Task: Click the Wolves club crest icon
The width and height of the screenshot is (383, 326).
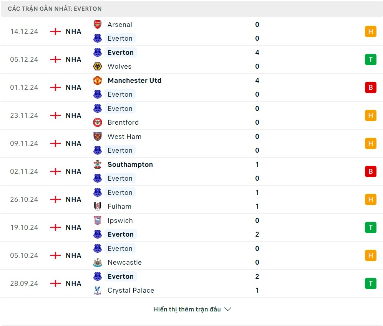Action: (98, 66)
